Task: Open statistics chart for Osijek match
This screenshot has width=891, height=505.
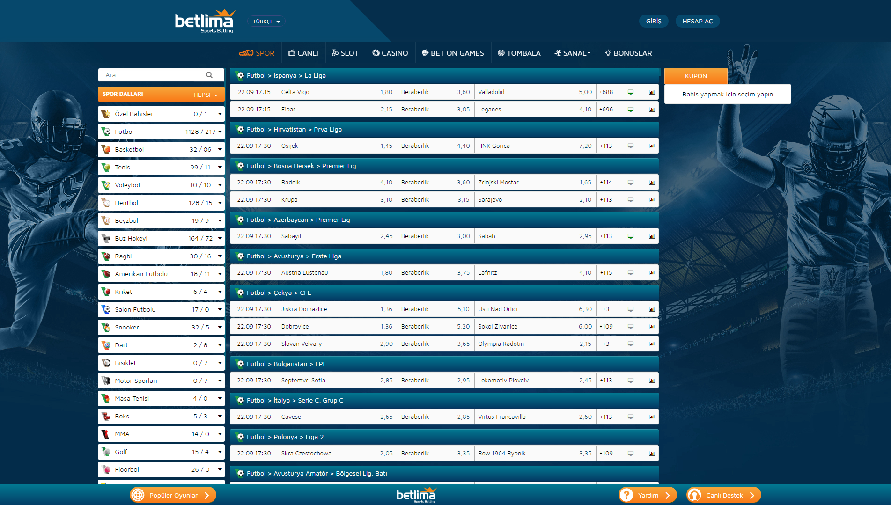Action: (x=652, y=146)
